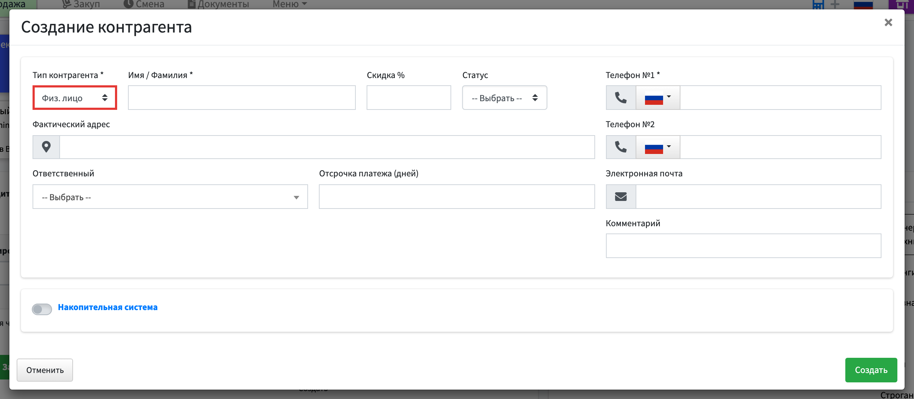
Task: Open the Тип контрагента dropdown showing Физ. лицо
Action: point(75,98)
